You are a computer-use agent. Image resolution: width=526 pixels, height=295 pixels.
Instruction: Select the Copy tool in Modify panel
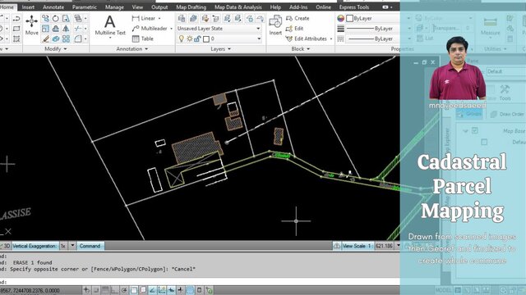click(45, 18)
